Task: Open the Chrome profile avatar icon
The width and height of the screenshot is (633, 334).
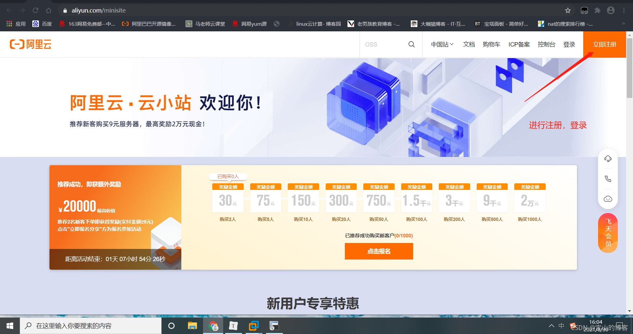Action: 611,11
